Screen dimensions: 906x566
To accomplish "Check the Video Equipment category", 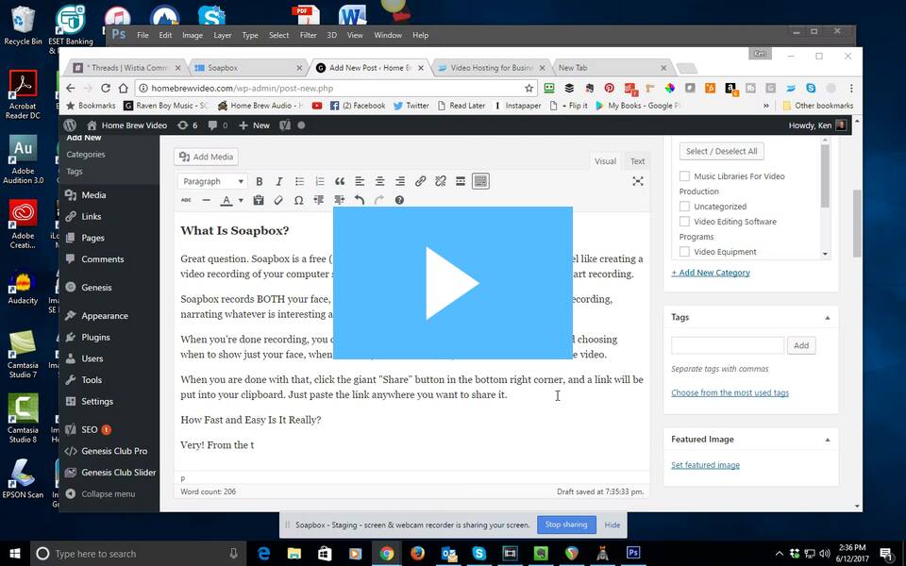I will [x=685, y=252].
